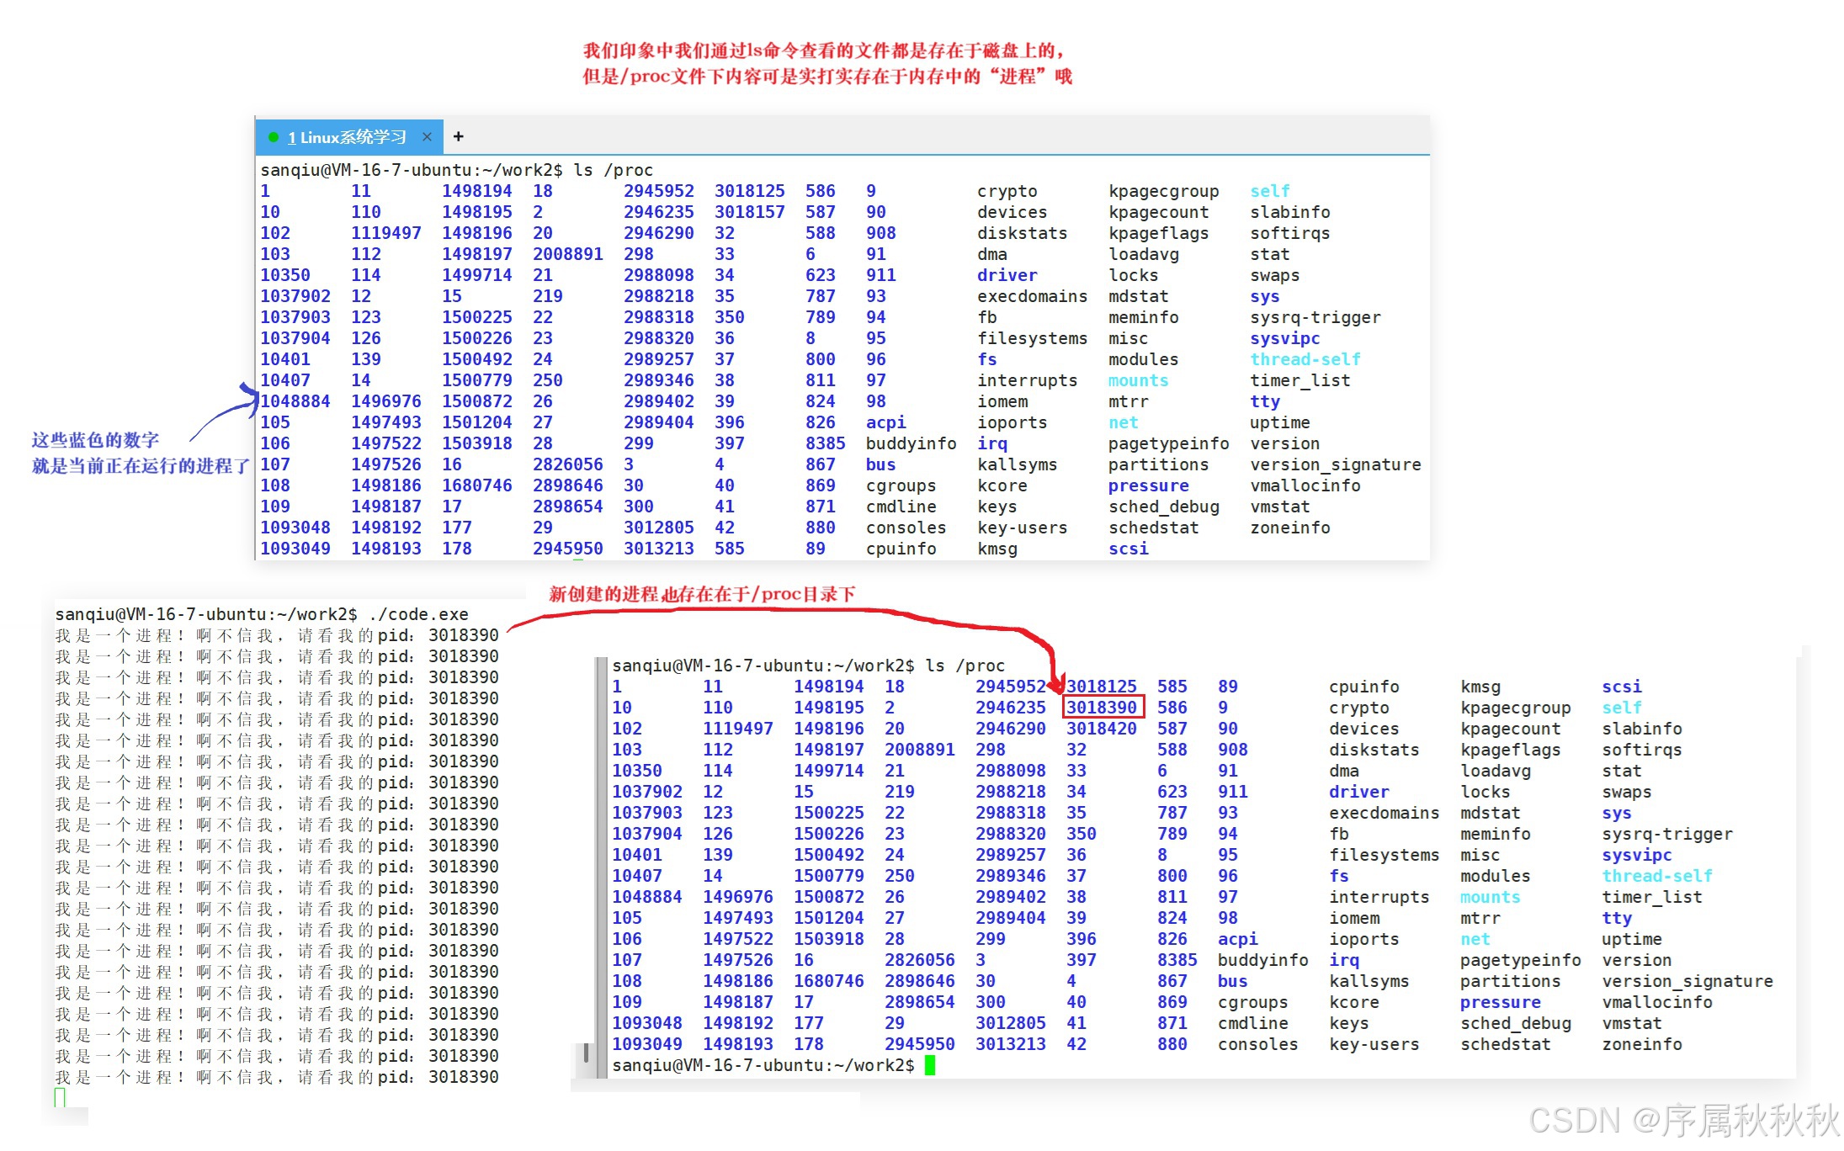1844x1151 pixels.
Task: Close the Linux系统学习 tab with X
Action: pyautogui.click(x=427, y=137)
